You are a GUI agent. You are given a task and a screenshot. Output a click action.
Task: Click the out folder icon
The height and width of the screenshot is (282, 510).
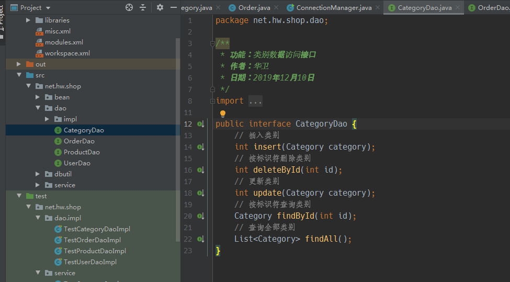click(x=30, y=64)
